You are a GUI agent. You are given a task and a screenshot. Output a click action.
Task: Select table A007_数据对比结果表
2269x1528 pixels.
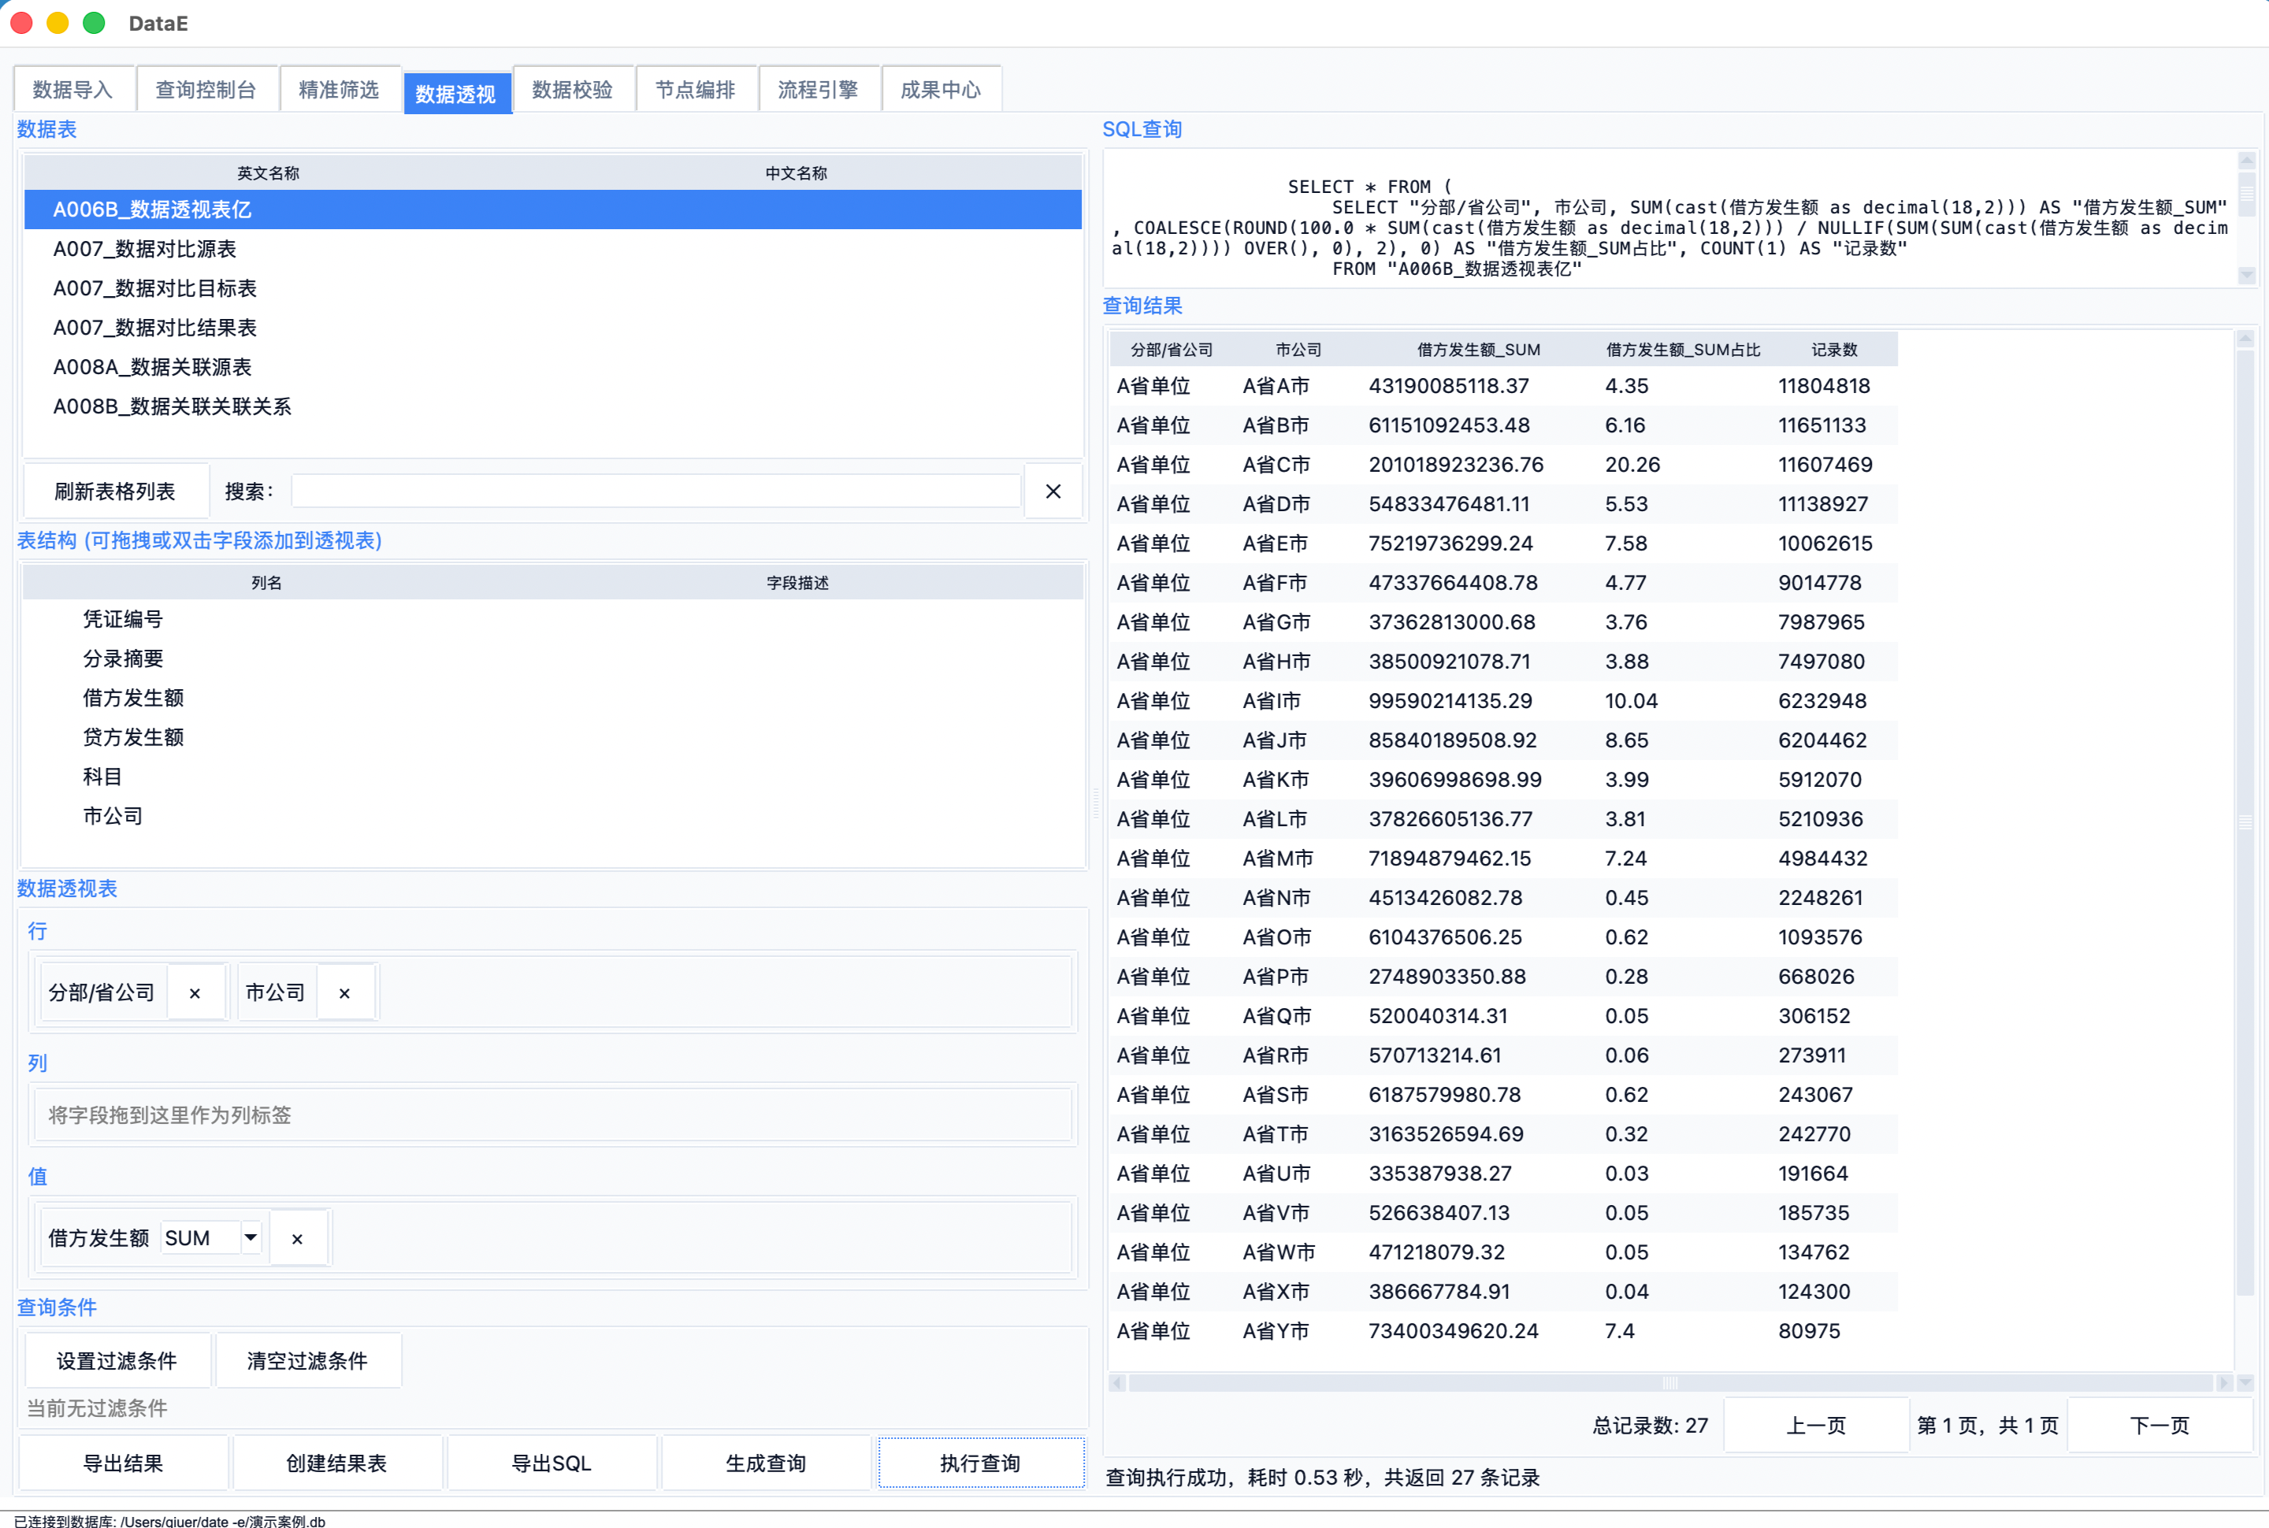(552, 328)
